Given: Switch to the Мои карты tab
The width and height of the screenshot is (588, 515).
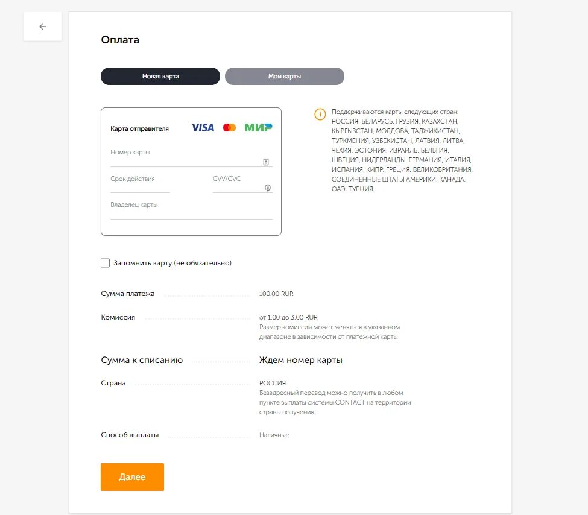Looking at the screenshot, I should [x=285, y=76].
